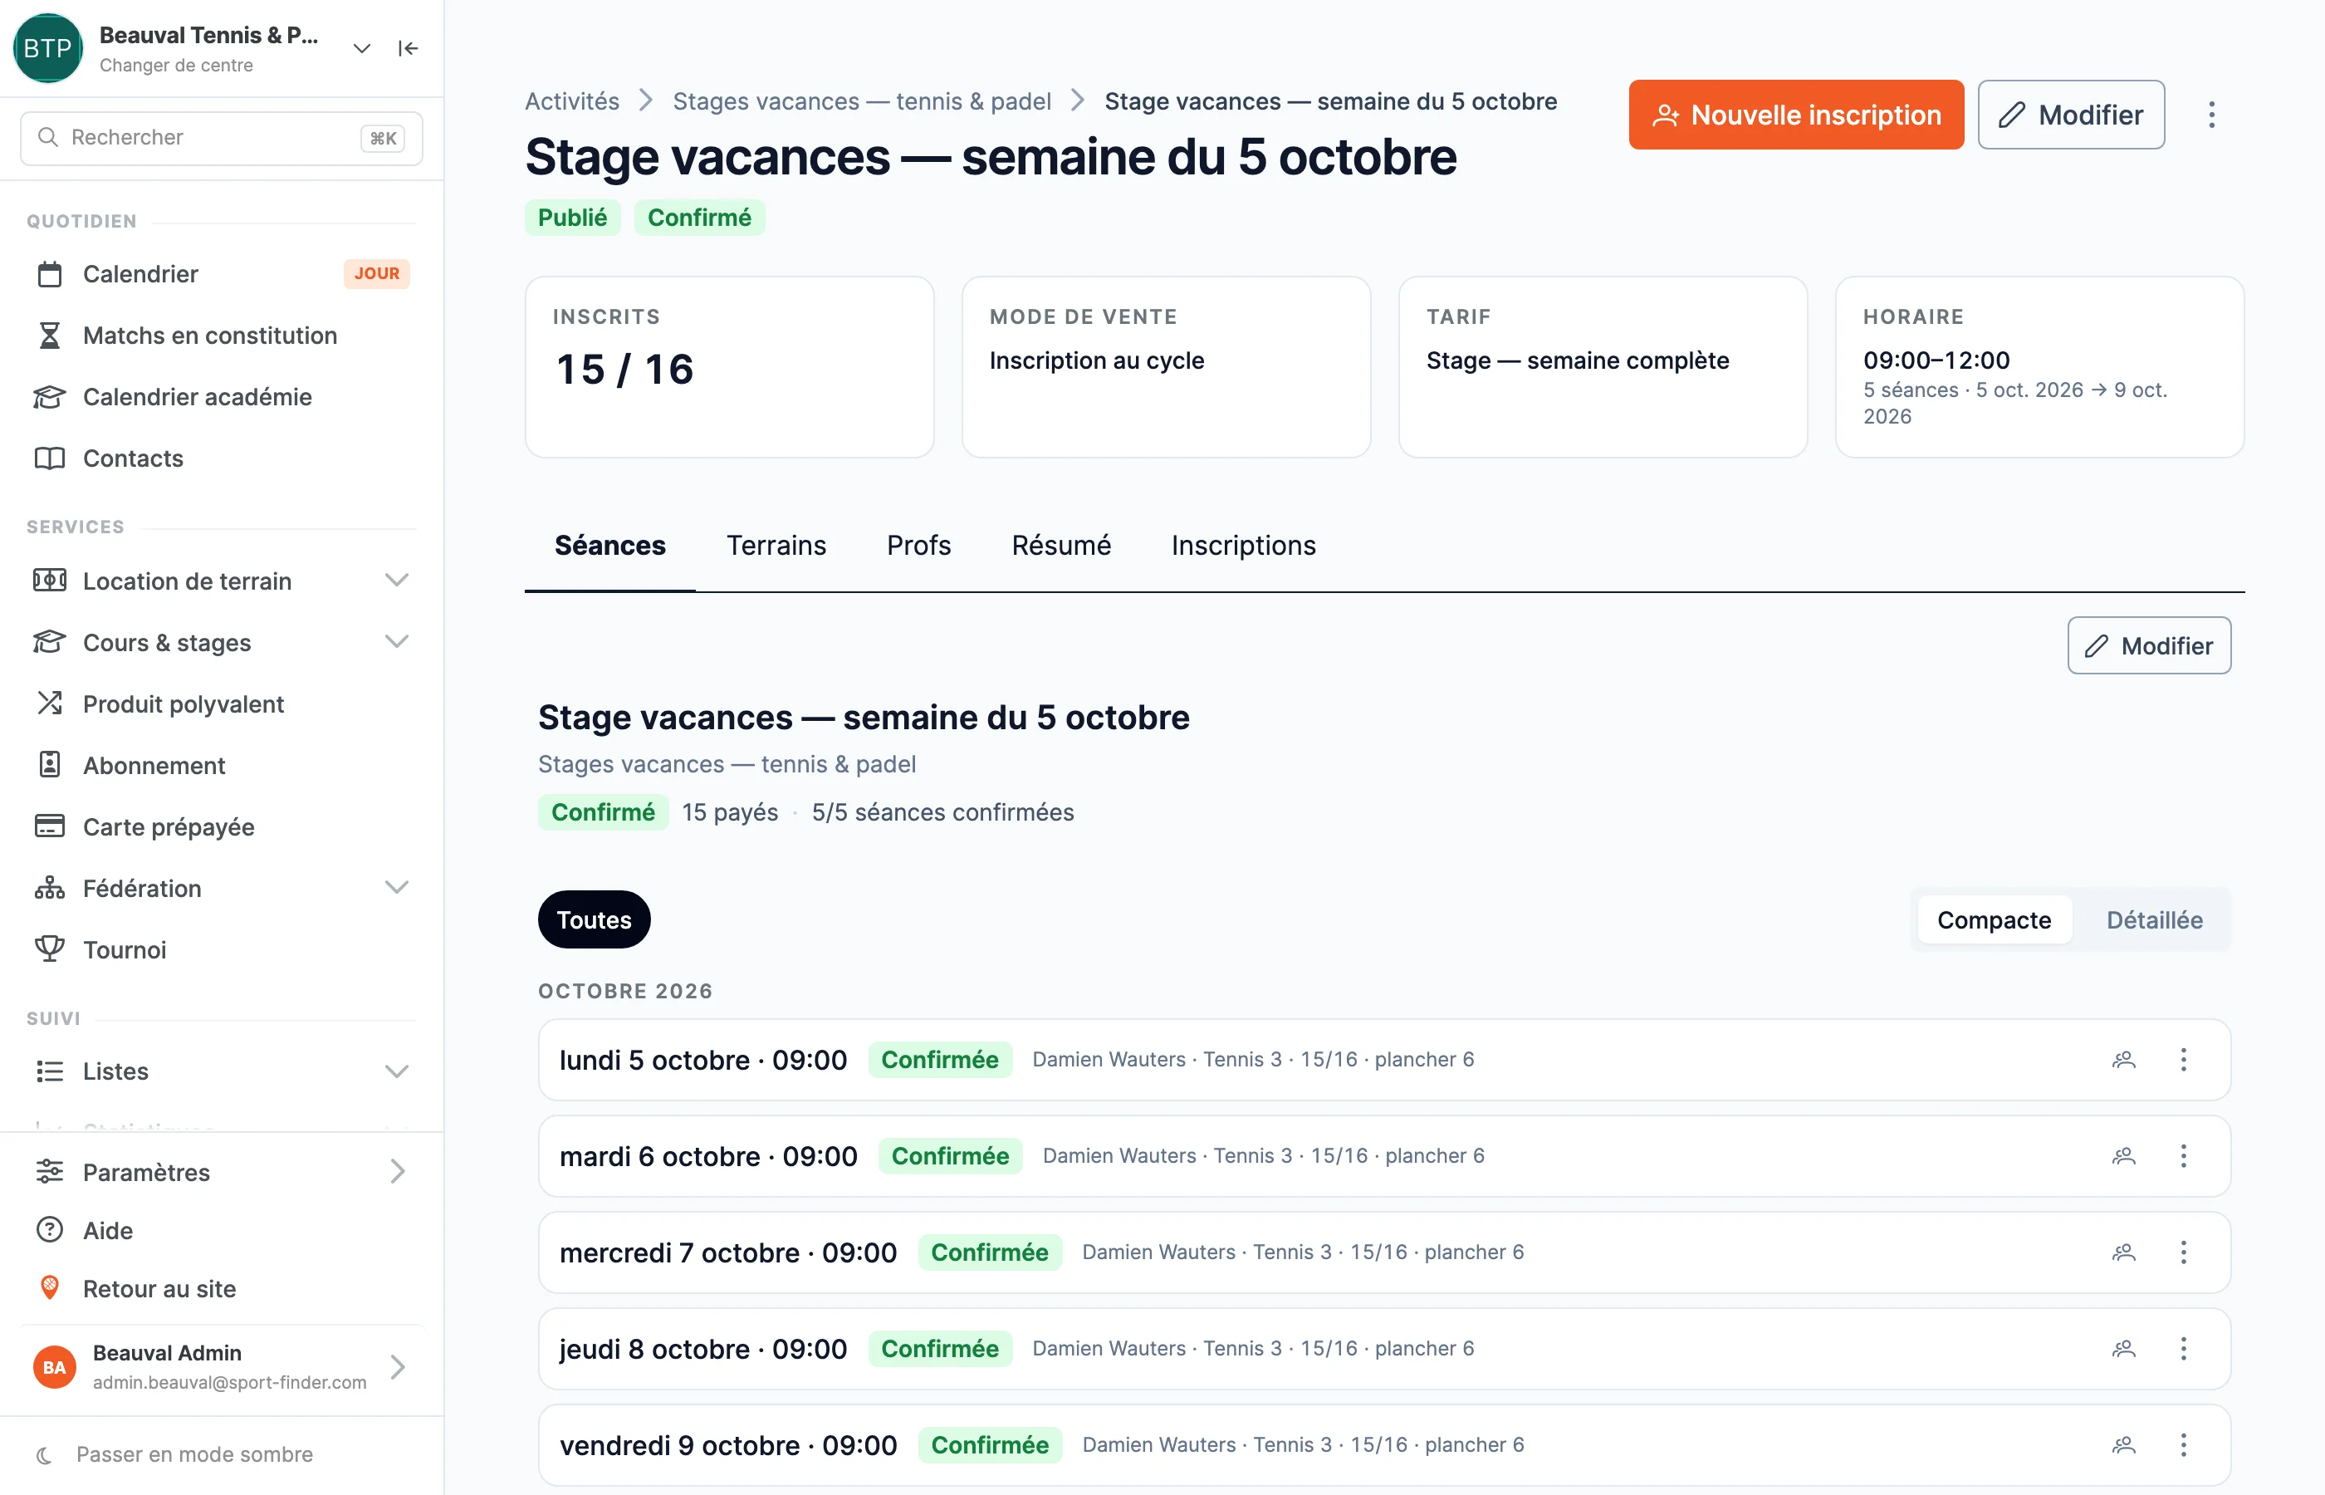Click Retour au site
Screen dimensions: 2325x1495
tap(223, 1288)
